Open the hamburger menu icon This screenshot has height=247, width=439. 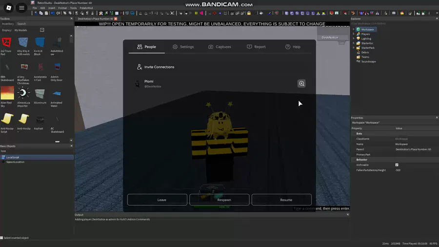21,8
